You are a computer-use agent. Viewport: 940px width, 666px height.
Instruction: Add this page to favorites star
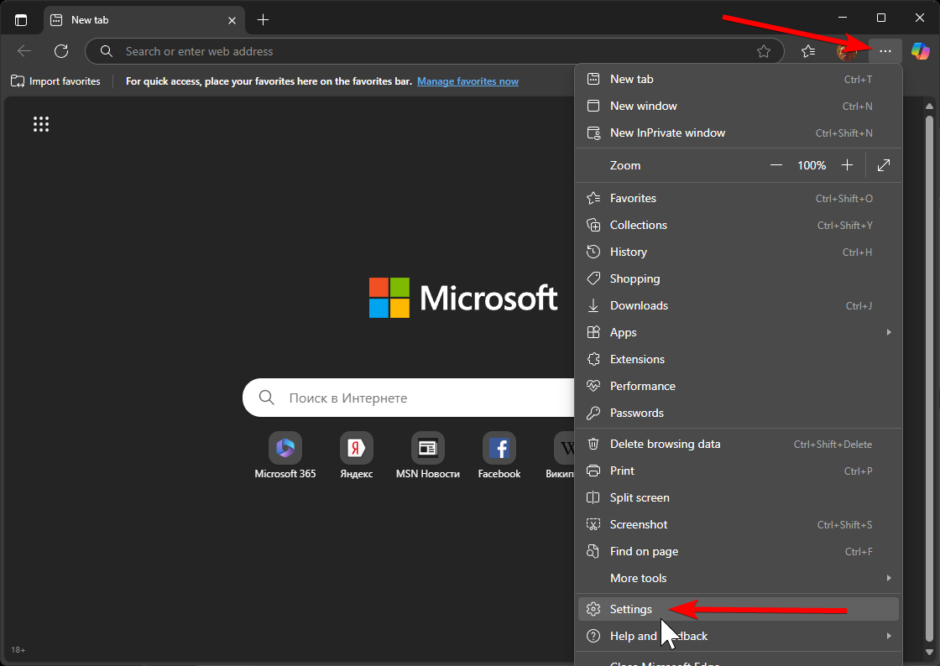pos(763,51)
